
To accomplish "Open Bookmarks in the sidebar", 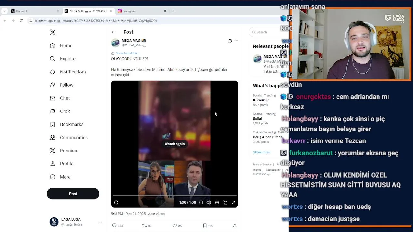I will [66, 124].
